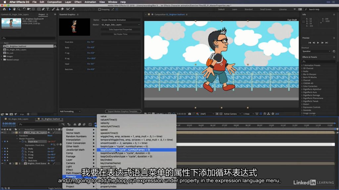The height and width of the screenshot is (190, 339).
Task: Expand the Animation Presets category
Action: 302,65
